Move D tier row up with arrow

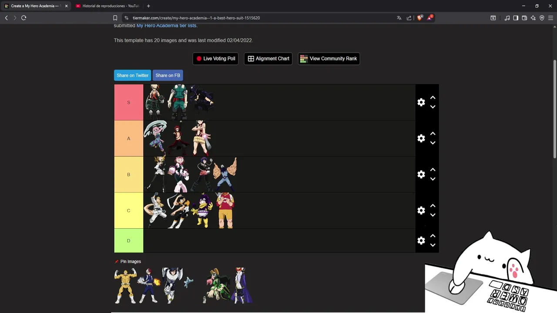433,236
